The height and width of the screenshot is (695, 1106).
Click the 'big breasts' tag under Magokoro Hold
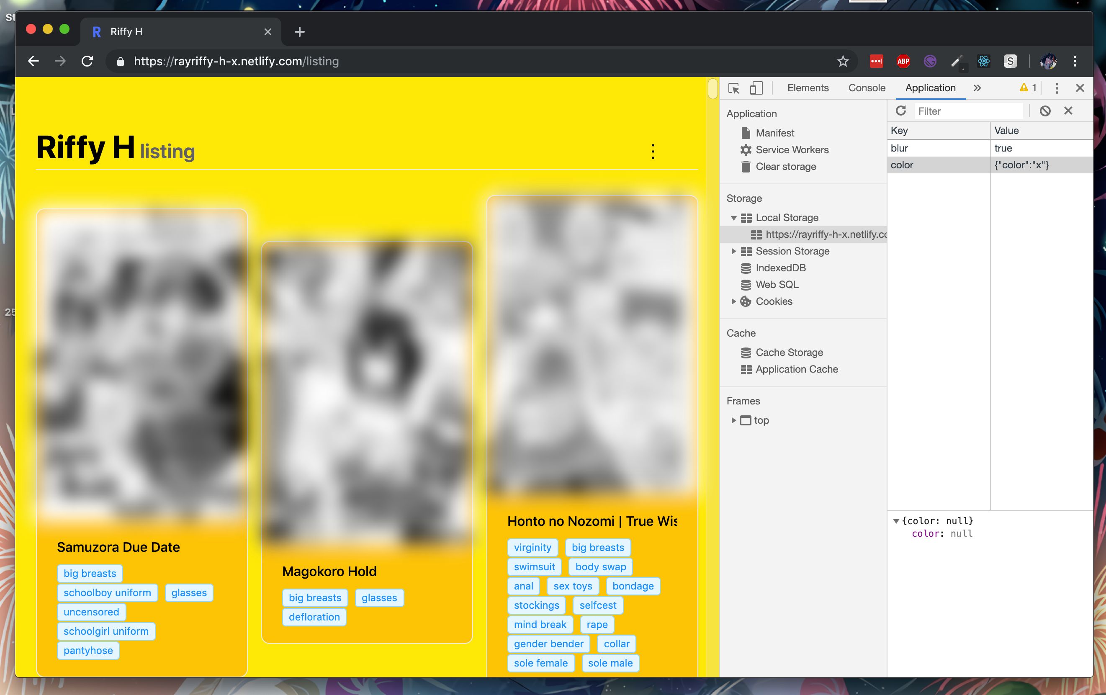315,597
